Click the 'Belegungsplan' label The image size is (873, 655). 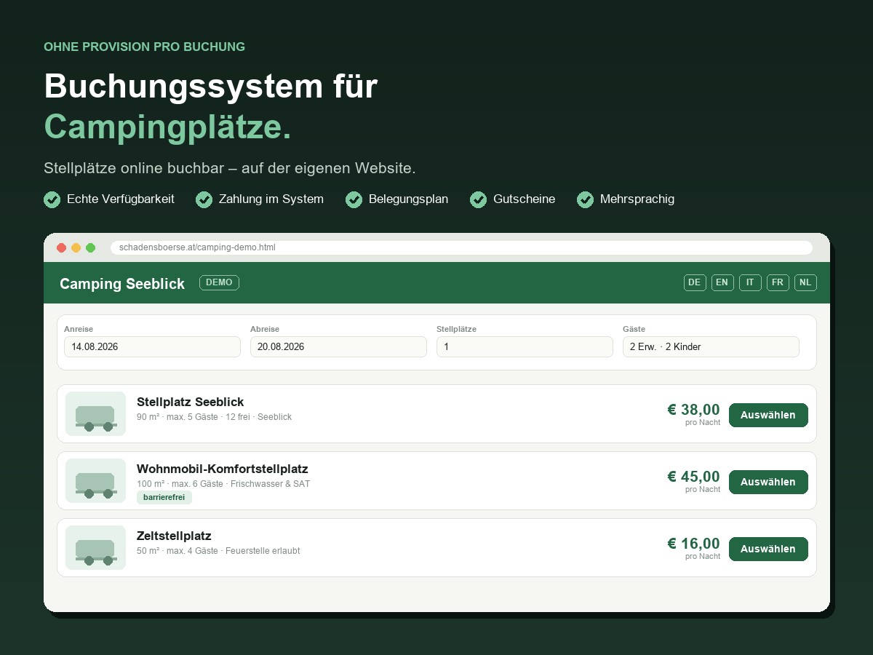[409, 199]
